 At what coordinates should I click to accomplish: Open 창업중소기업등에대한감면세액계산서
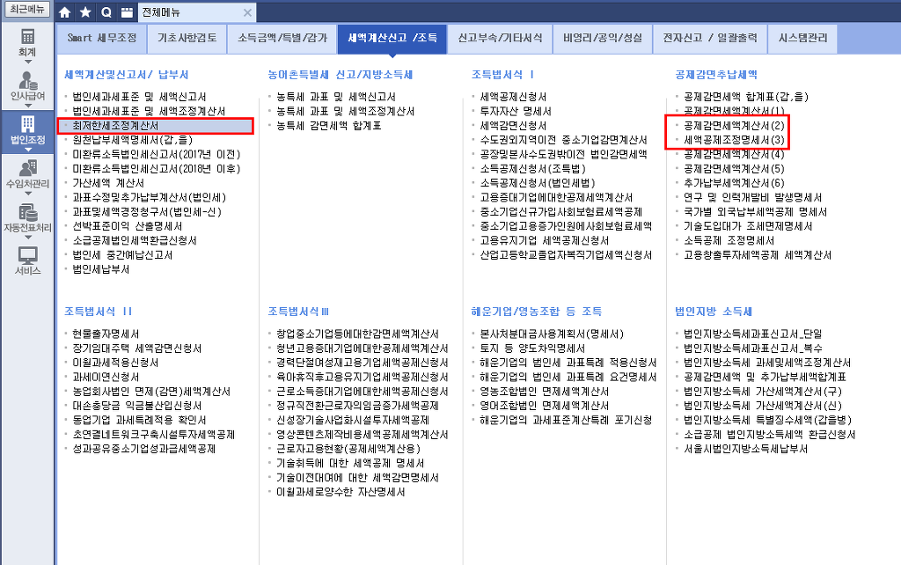[357, 334]
